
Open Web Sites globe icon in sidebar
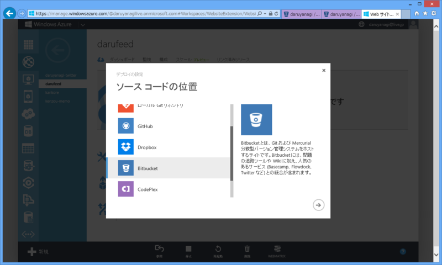coord(28,62)
